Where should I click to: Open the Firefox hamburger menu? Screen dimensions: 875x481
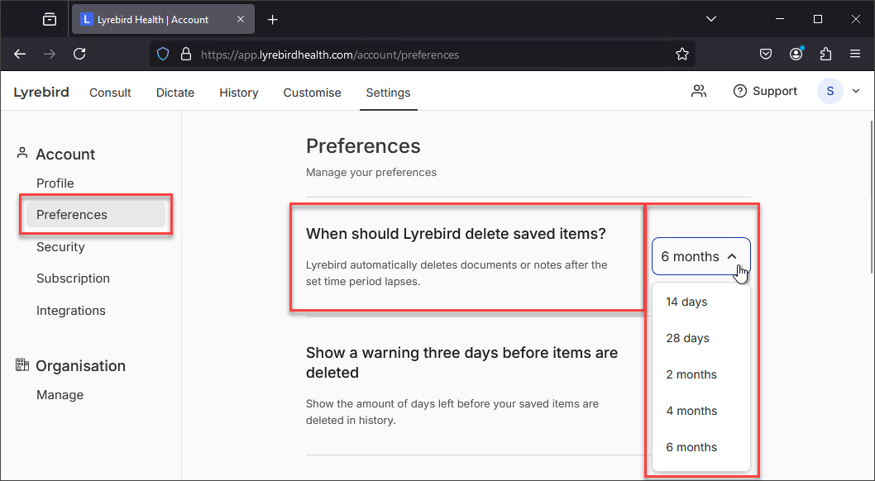point(855,54)
